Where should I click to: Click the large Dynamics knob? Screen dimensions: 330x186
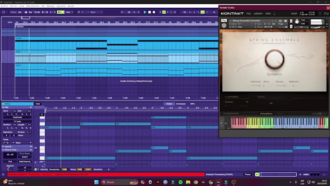pos(275,59)
